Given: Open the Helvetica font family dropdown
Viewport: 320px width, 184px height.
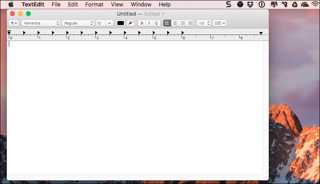Looking at the screenshot, I should pyautogui.click(x=40, y=23).
